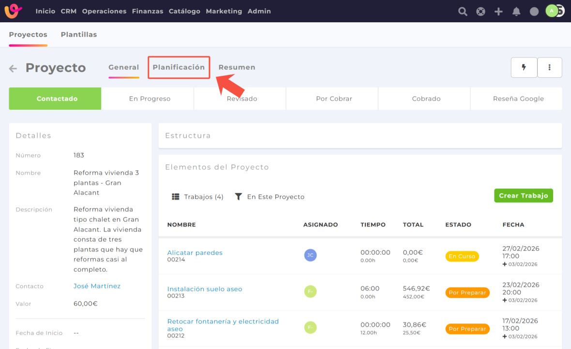Click the lightning bolt actions button
This screenshot has height=349, width=571.
(x=524, y=68)
